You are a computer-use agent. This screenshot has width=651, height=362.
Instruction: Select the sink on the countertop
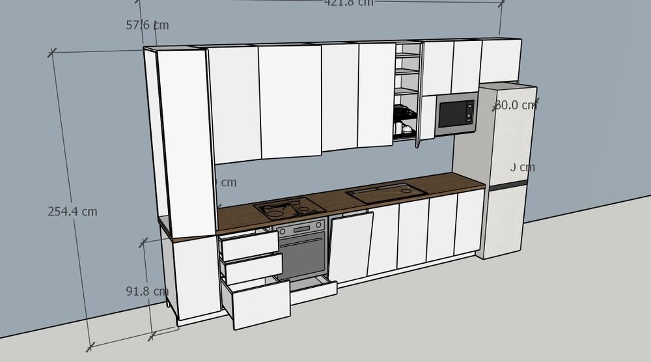click(387, 193)
